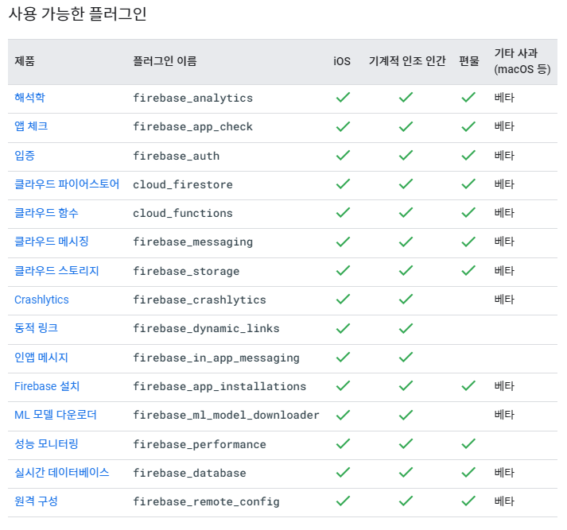
Task: Select the firebase_database plugin name
Action: tap(189, 473)
